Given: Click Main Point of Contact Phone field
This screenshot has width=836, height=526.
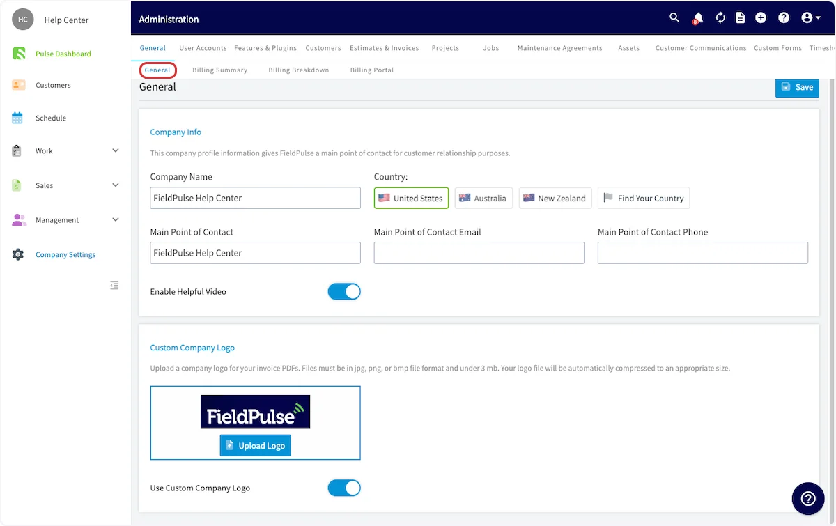Looking at the screenshot, I should (703, 253).
